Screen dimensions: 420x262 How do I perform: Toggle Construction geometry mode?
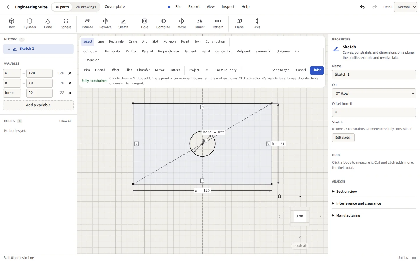(x=215, y=41)
